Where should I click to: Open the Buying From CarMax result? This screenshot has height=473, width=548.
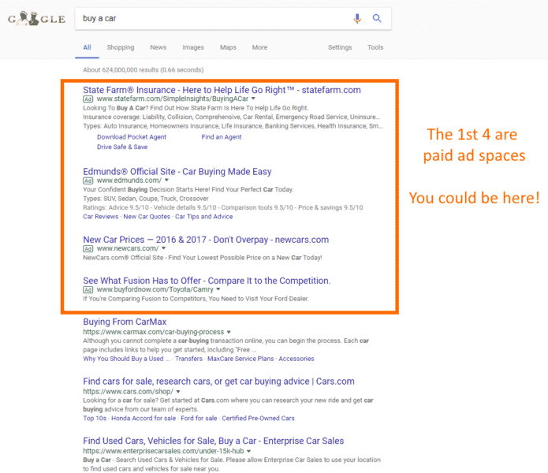125,322
